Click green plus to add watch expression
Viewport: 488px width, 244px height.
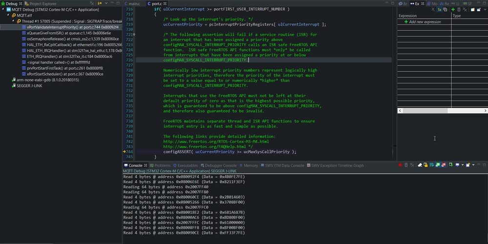click(453, 9)
